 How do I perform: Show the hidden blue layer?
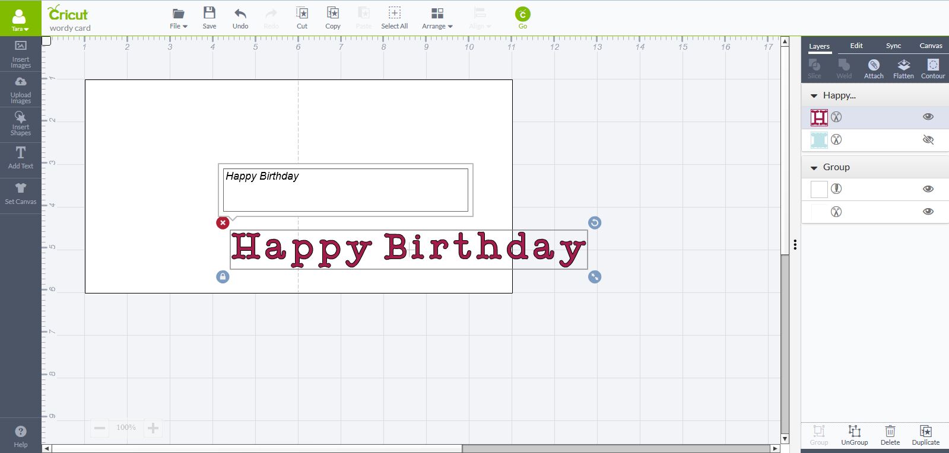point(928,140)
